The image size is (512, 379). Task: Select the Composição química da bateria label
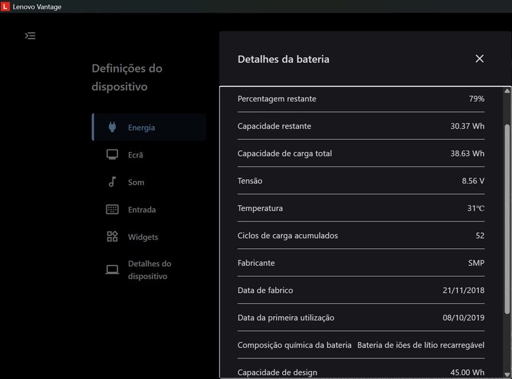294,345
